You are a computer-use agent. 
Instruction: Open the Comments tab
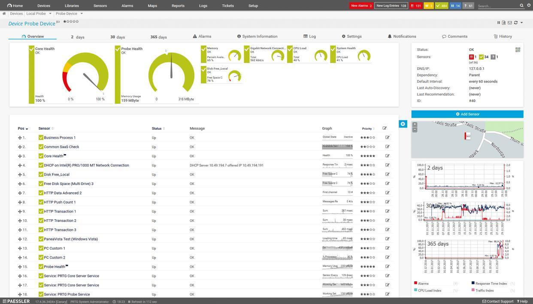(x=455, y=36)
